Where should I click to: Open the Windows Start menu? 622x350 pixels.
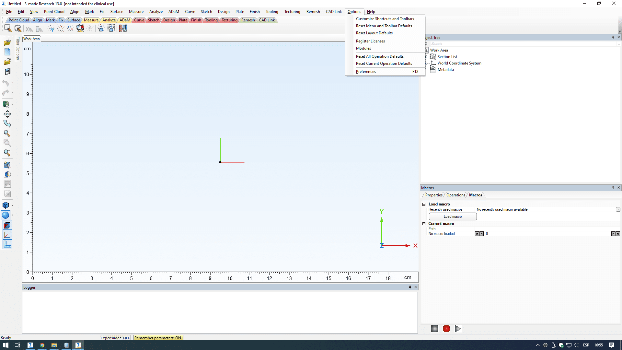coord(6,345)
